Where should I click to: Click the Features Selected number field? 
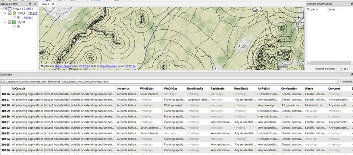(x=339, y=69)
